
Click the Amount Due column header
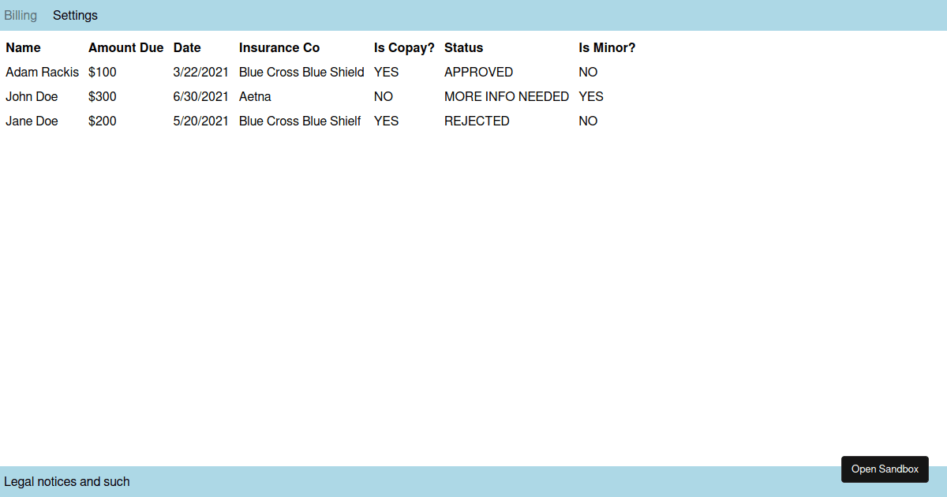coord(125,48)
